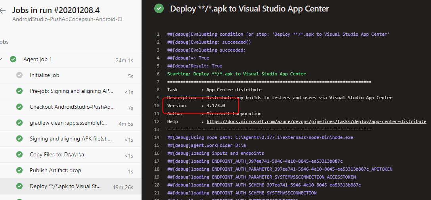Click log line 17 ENDPOINT_AUTH_397ea741
The height and width of the screenshot is (200, 431).
(x=255, y=161)
